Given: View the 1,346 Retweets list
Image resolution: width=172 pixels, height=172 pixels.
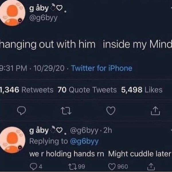Looking at the screenshot, I should point(27,90).
